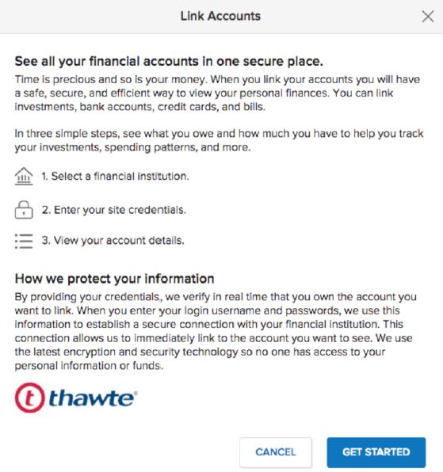
Task: Click the Link Accounts dialog title
Action: point(220,17)
